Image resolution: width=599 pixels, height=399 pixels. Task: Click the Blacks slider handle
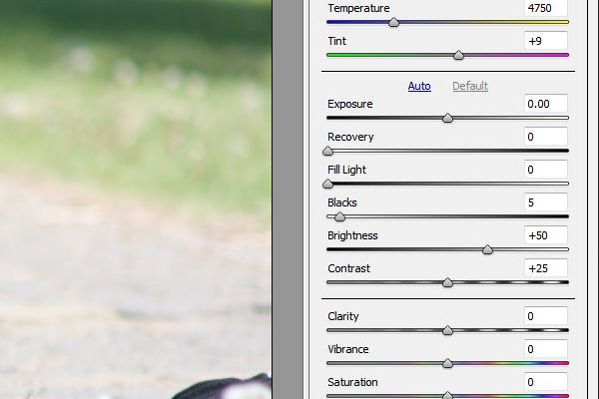pos(339,216)
